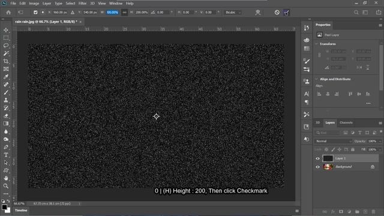The image size is (384, 216).
Task: Toggle lock all icon in Layers panel
Action: 353,149
